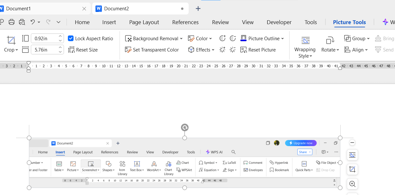
Task: Click the Reset Size button
Action: pyautogui.click(x=83, y=50)
